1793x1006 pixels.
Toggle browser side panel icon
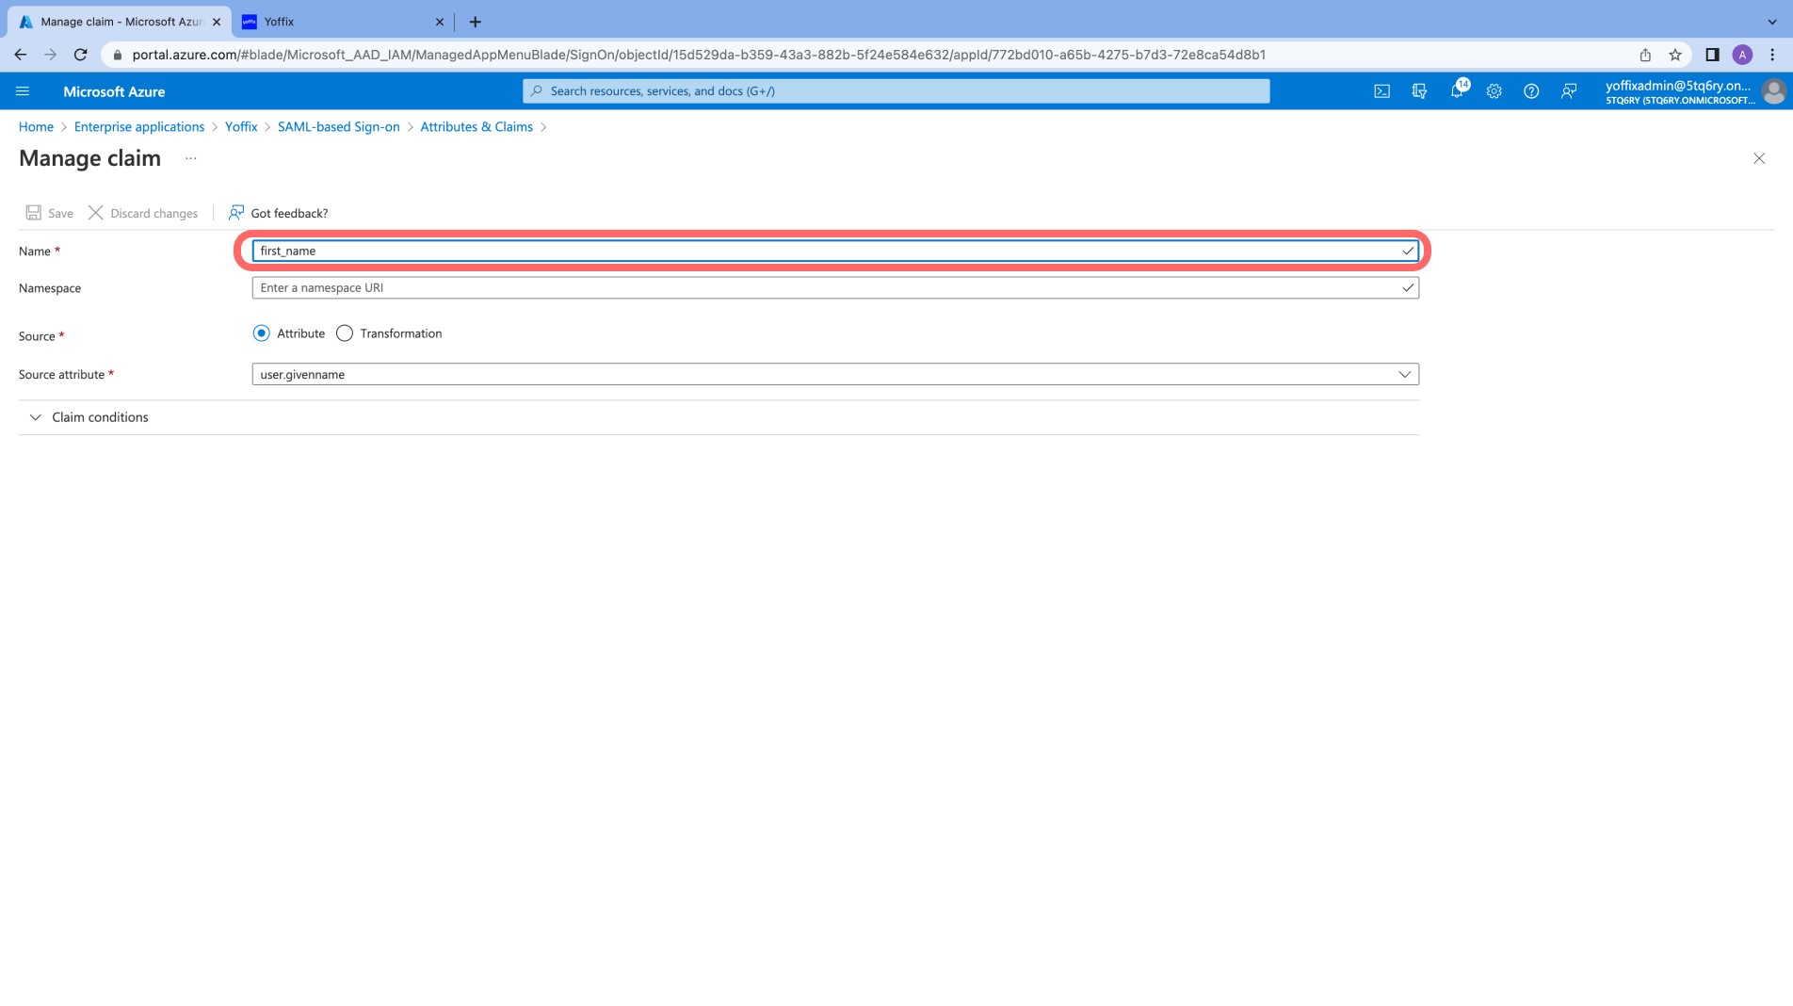(x=1712, y=55)
